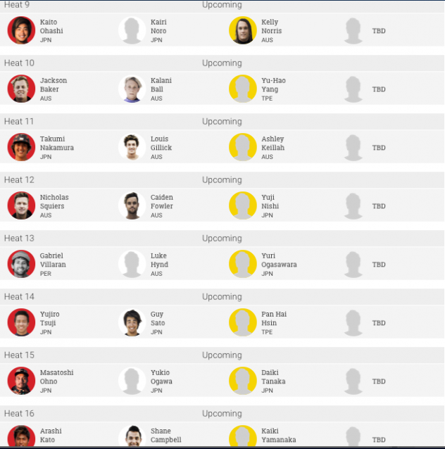This screenshot has width=445, height=449.
Task: Click the Heat 14 Upcoming status
Action: 222,297
